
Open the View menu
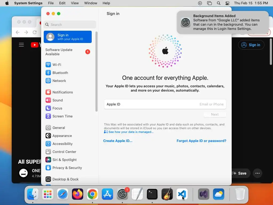pyautogui.click(x=75, y=3)
